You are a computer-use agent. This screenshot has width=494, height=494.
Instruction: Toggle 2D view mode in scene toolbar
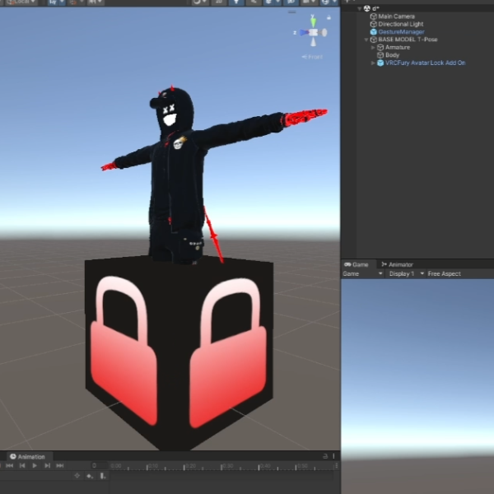(x=218, y=2)
